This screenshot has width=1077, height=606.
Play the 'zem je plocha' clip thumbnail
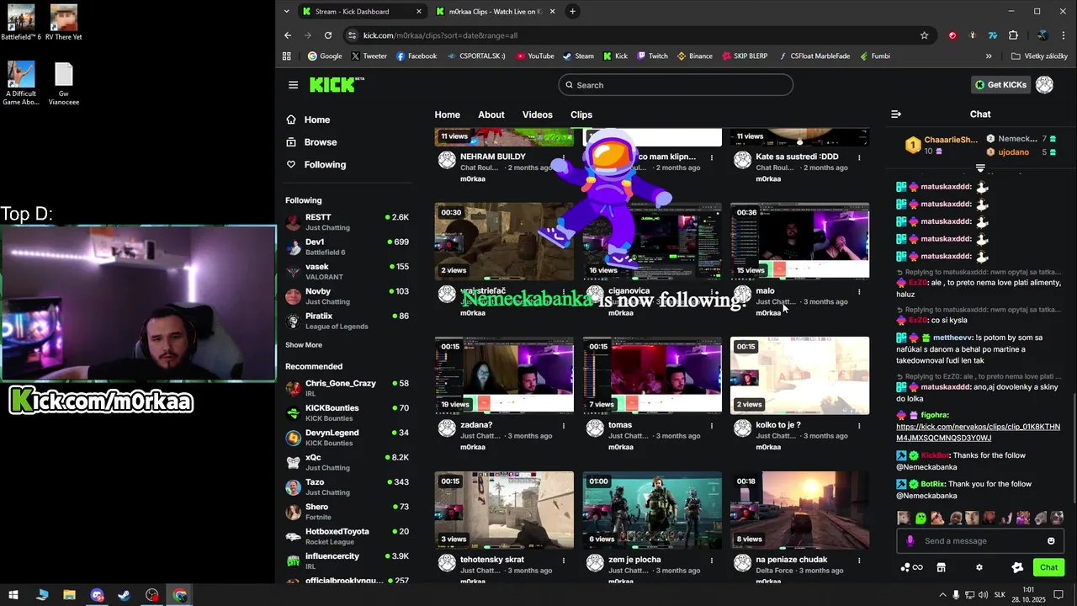point(652,510)
